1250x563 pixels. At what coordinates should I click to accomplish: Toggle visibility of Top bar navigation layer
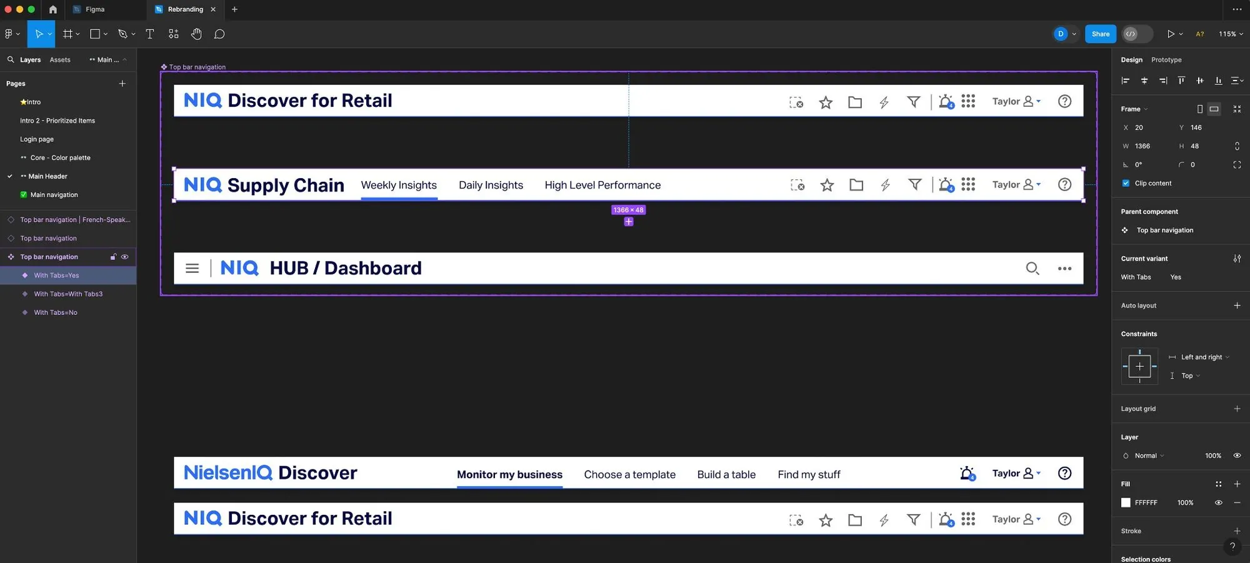click(124, 257)
